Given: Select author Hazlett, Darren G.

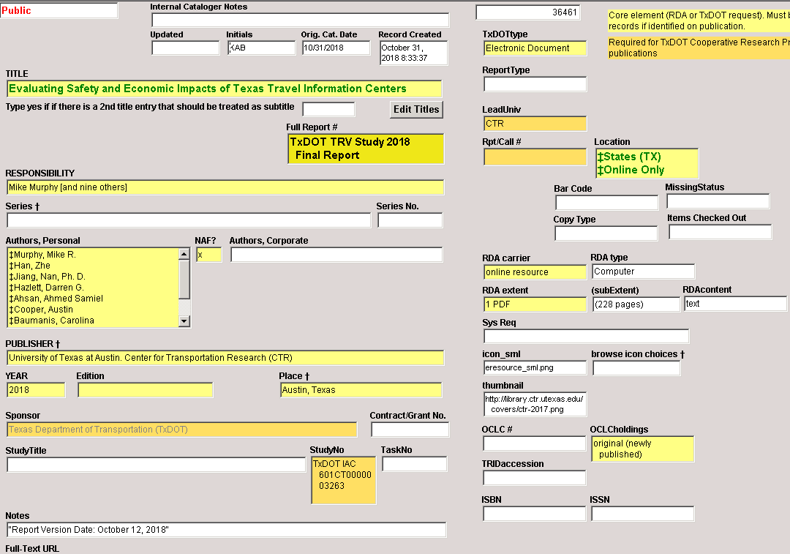Looking at the screenshot, I should click(46, 288).
